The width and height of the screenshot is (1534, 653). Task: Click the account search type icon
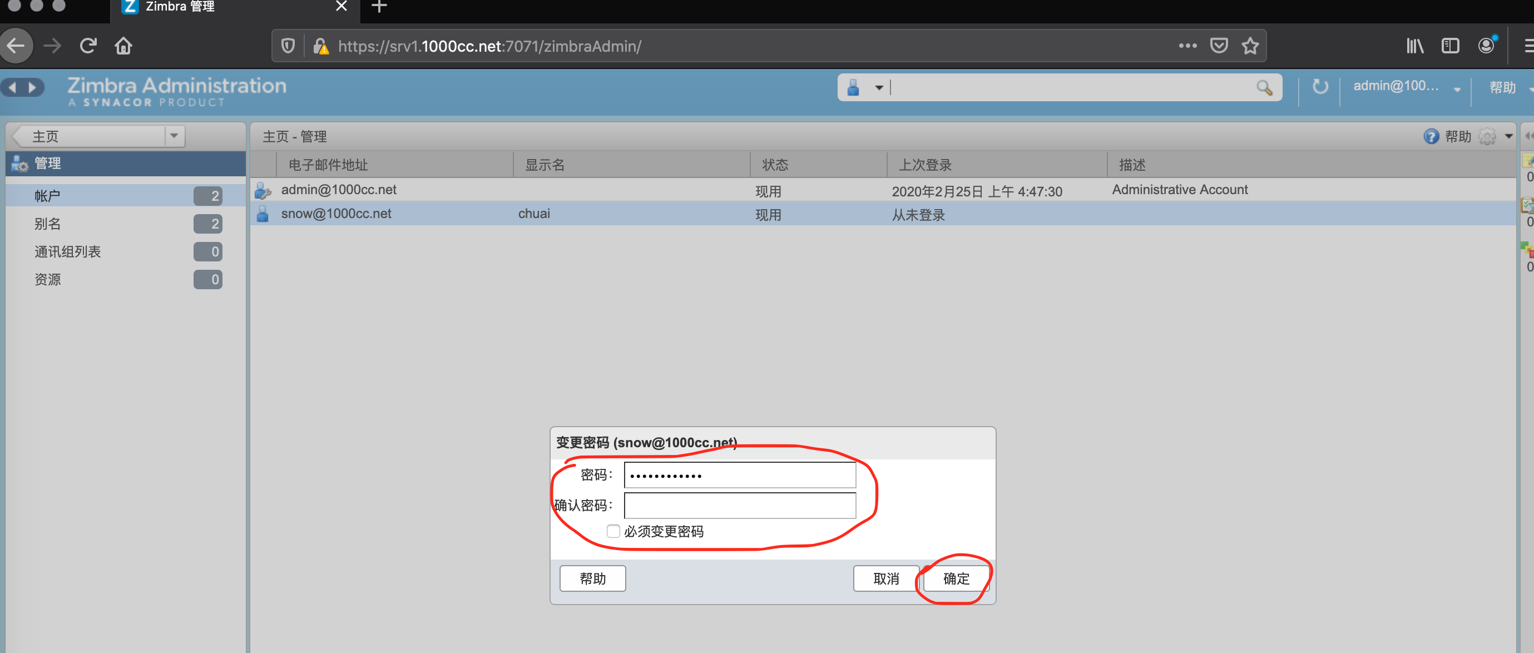853,87
